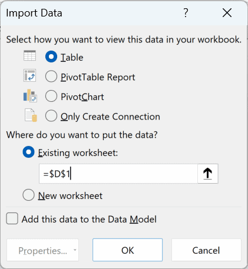Click the PivotTable Report label
248x269 pixels.
pyautogui.click(x=98, y=77)
